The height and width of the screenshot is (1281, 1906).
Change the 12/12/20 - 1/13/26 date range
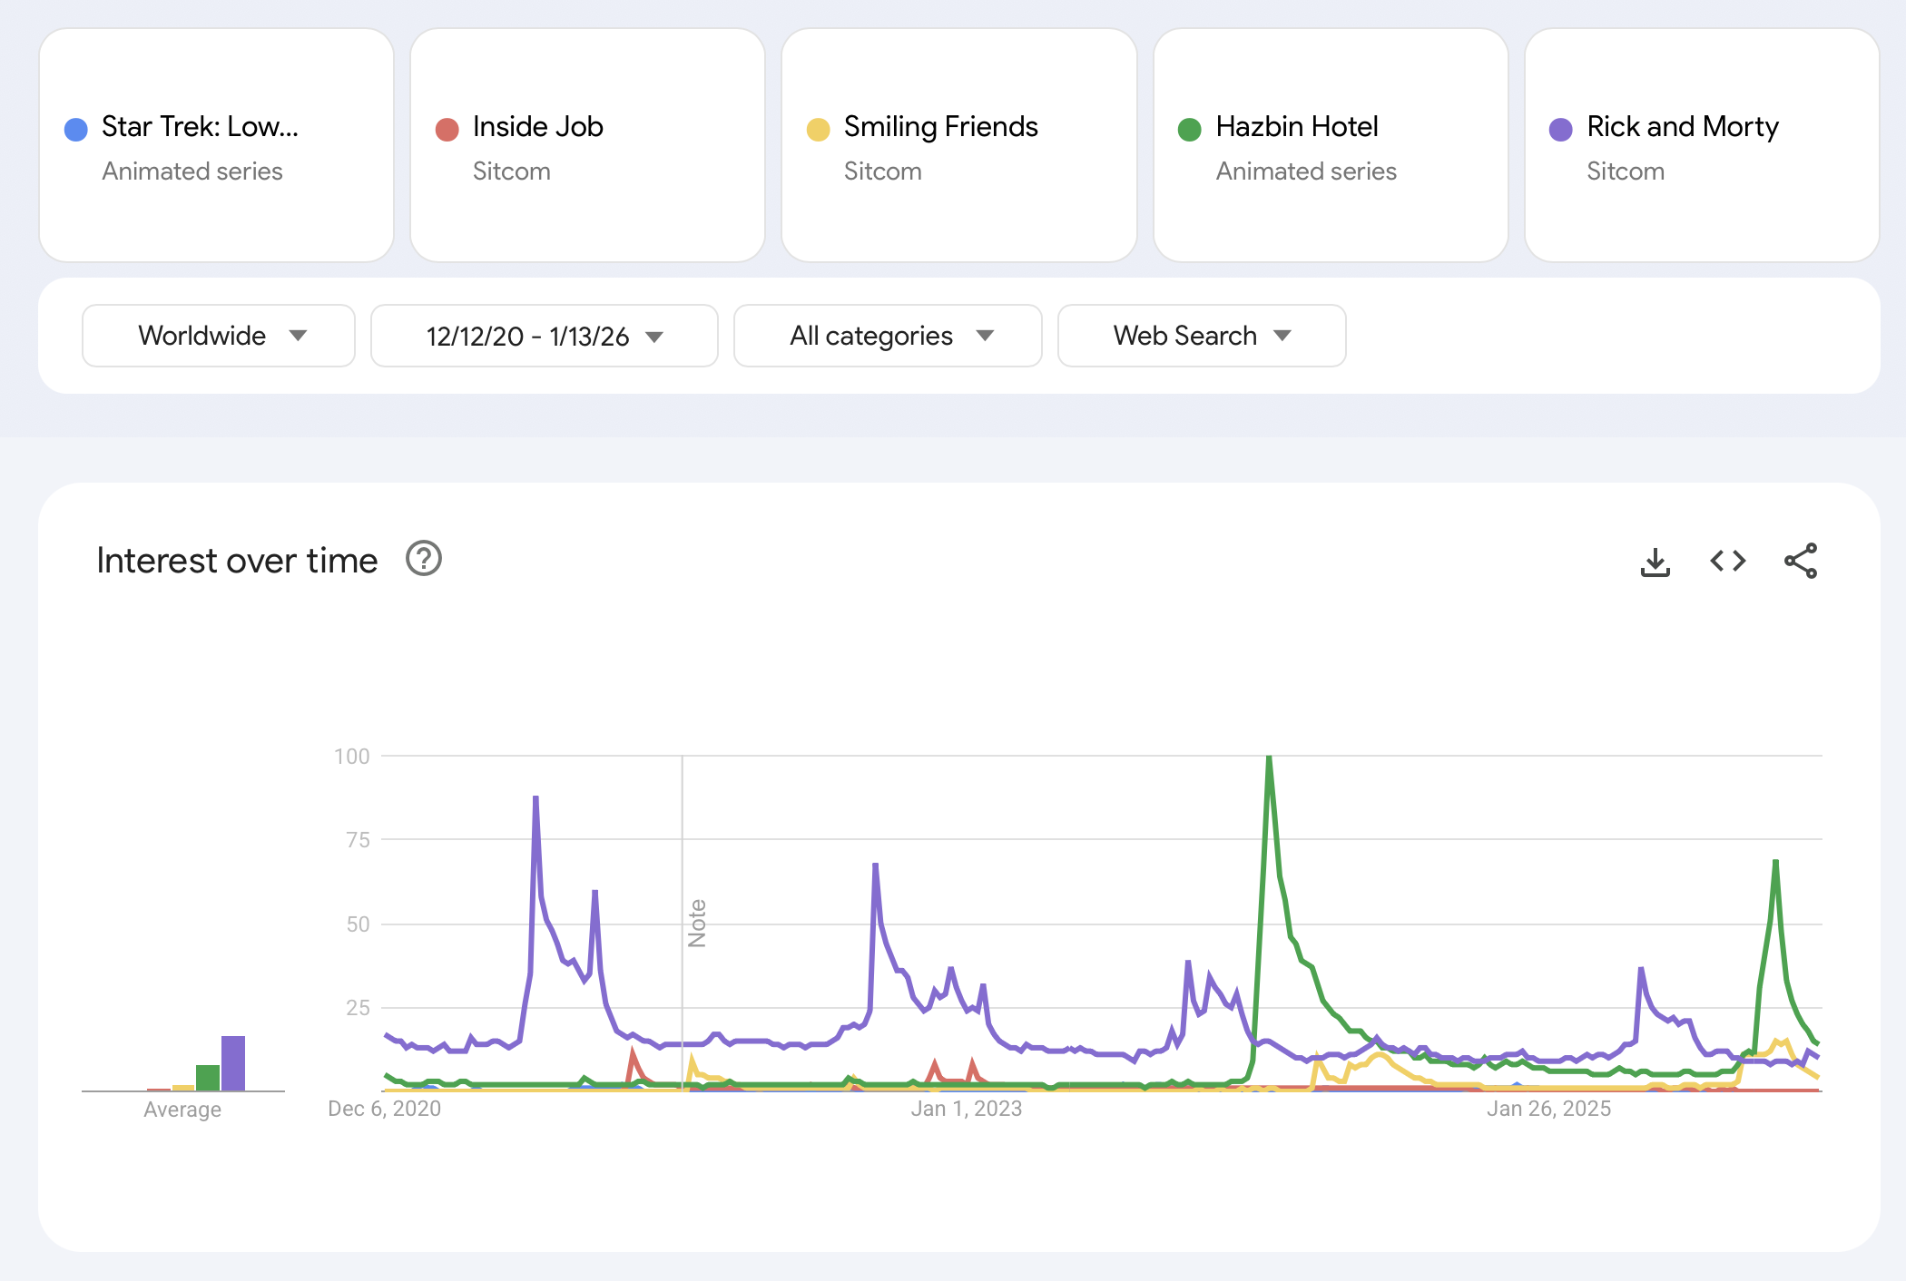[545, 336]
